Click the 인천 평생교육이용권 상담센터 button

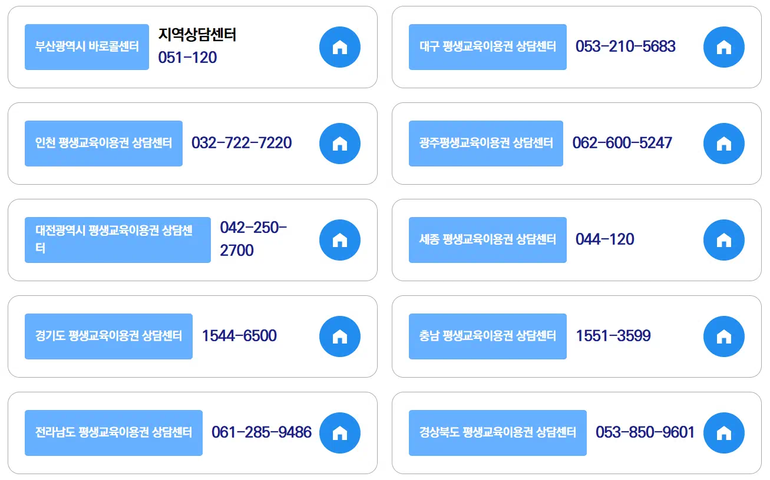[104, 143]
